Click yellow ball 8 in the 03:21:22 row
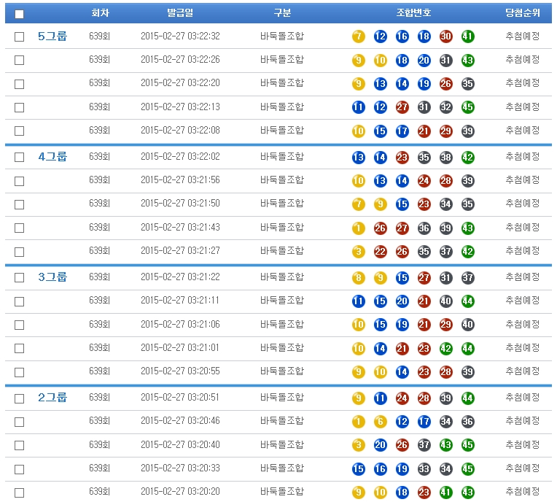Viewport: 557px width, 502px height. coord(358,277)
